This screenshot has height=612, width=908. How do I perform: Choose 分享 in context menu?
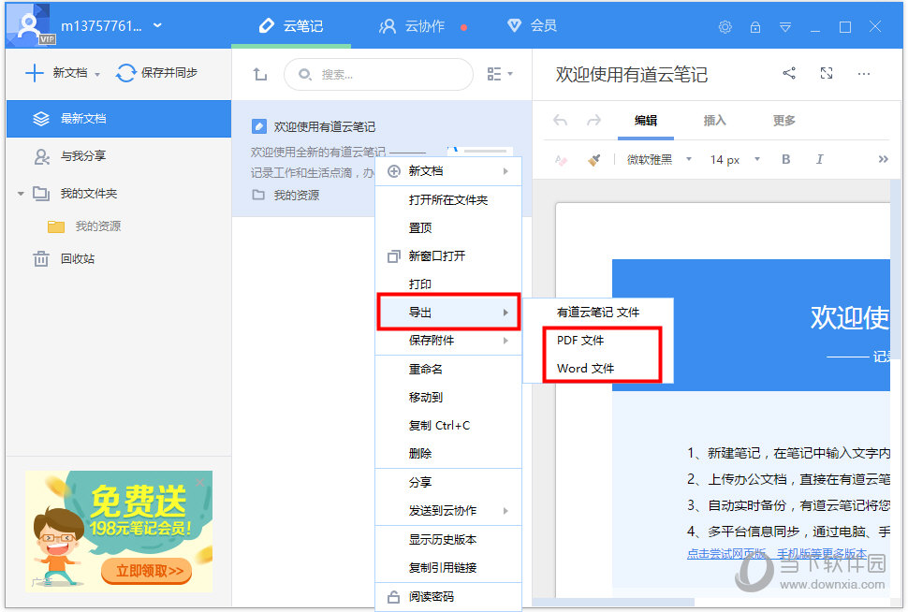(x=448, y=482)
